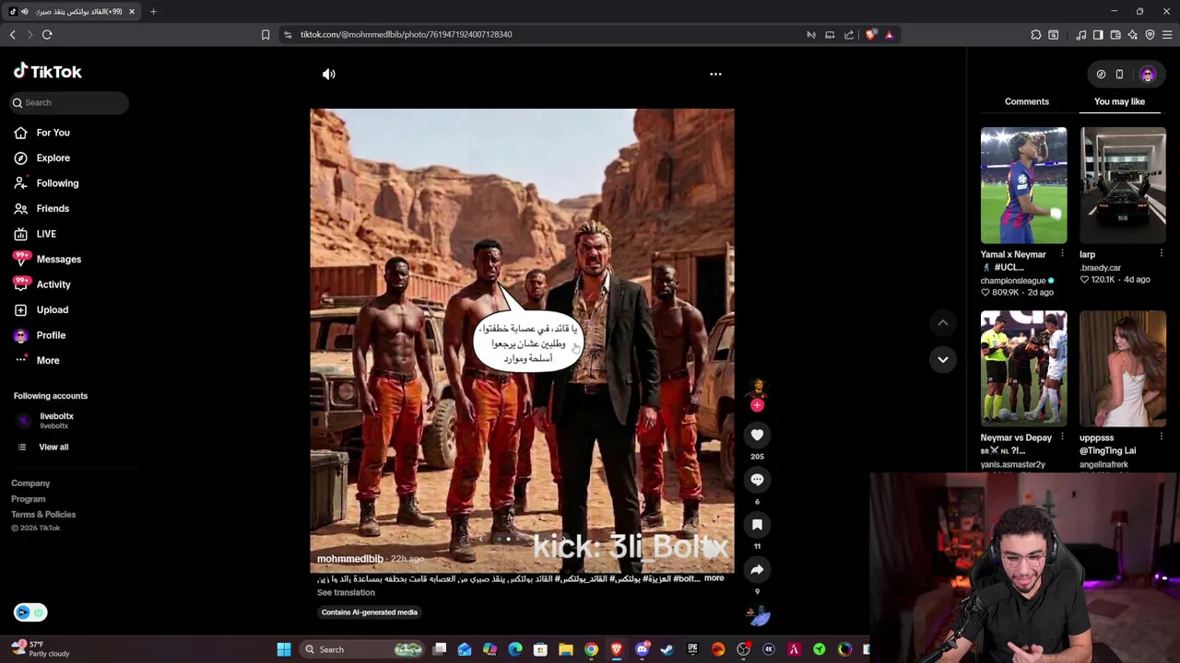Like the post with the heart icon
The image size is (1180, 663).
coord(757,435)
